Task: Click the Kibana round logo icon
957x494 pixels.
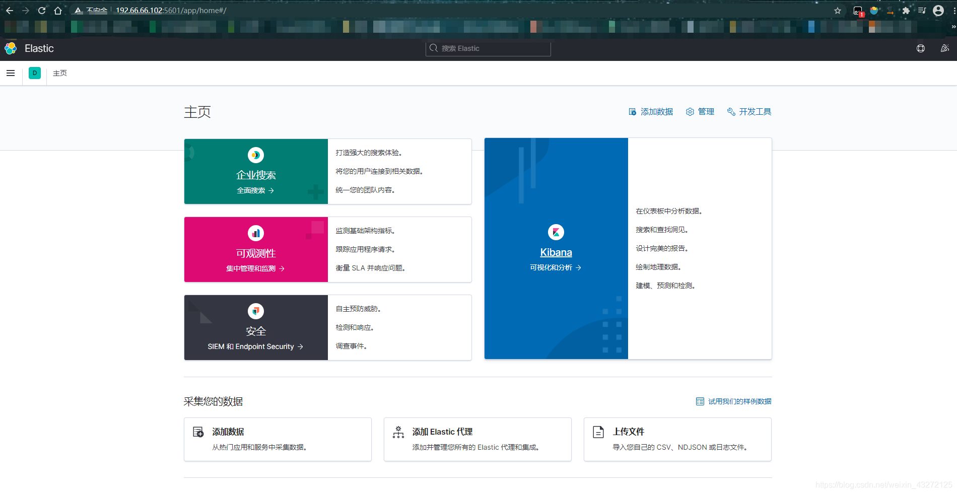Action: click(556, 232)
